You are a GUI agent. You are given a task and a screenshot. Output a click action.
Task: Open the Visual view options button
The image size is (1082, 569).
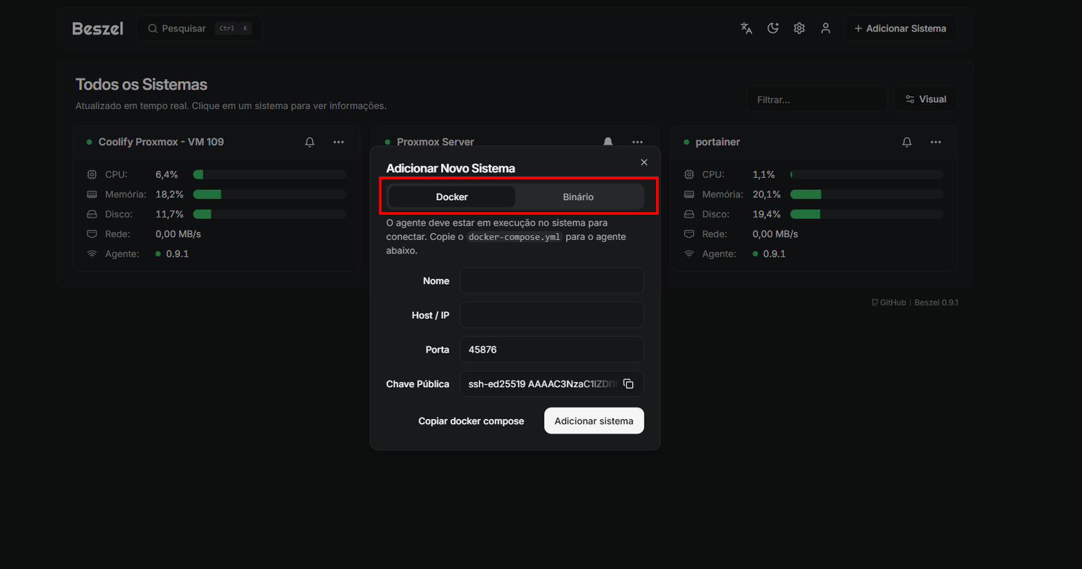pos(925,99)
